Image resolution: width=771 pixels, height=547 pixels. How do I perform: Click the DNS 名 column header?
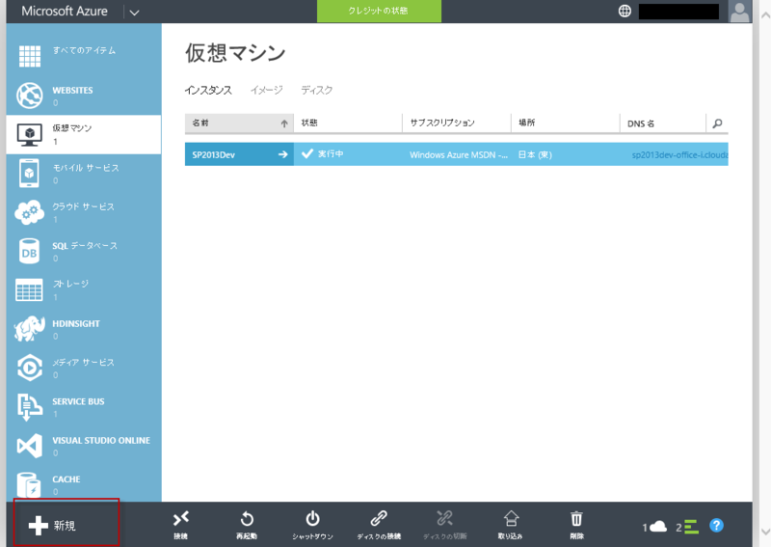coord(662,123)
